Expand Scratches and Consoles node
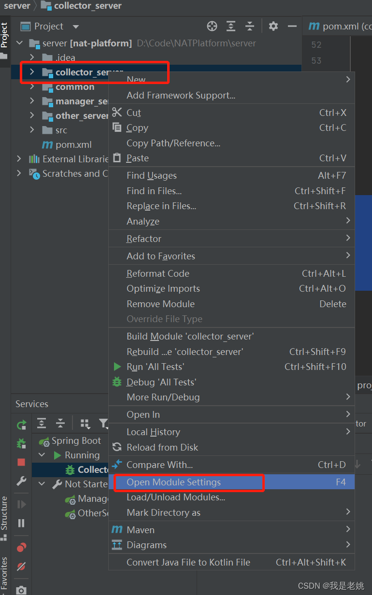This screenshot has width=372, height=595. 19,173
